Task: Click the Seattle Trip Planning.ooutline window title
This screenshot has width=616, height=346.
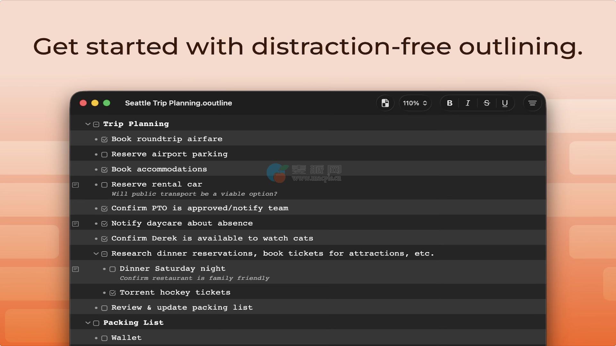Action: [x=178, y=103]
